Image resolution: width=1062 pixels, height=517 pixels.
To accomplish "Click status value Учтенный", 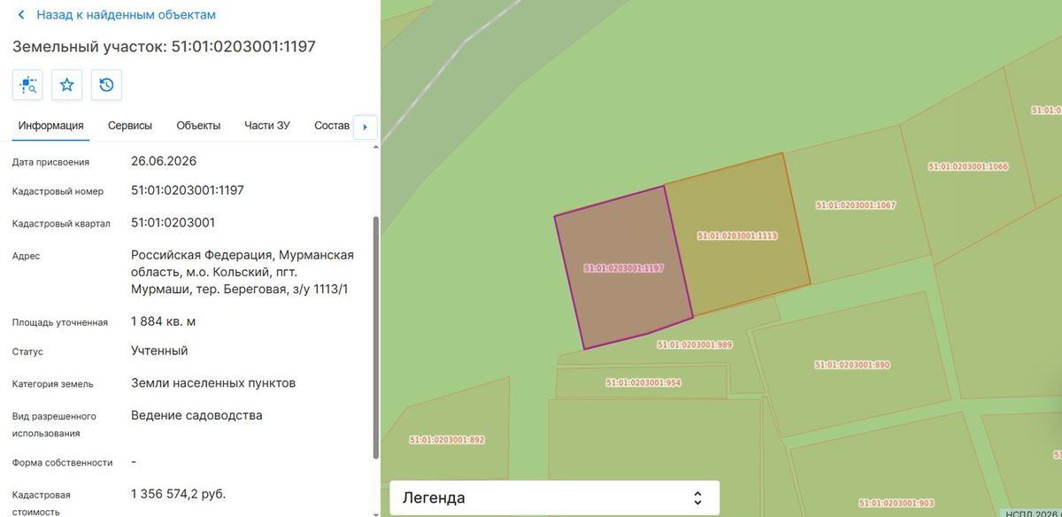I will point(159,351).
